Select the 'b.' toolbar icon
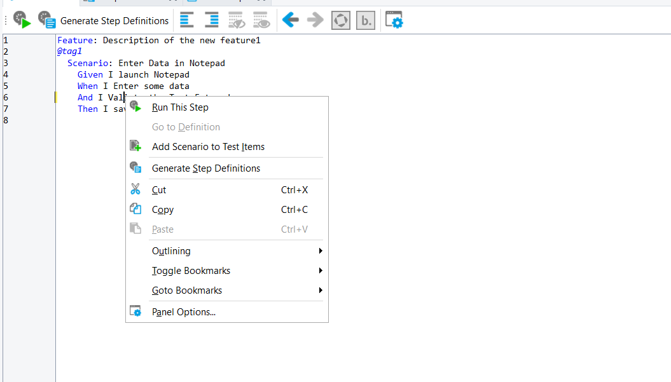The height and width of the screenshot is (382, 671). tap(365, 20)
